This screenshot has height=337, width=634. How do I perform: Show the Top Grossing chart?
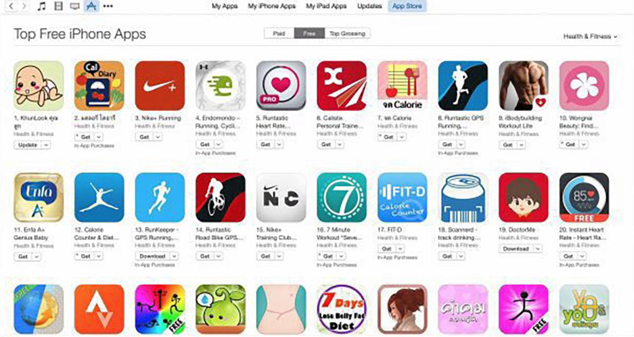point(347,33)
